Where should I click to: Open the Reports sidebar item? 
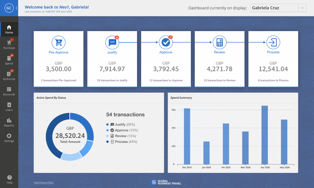click(9, 122)
